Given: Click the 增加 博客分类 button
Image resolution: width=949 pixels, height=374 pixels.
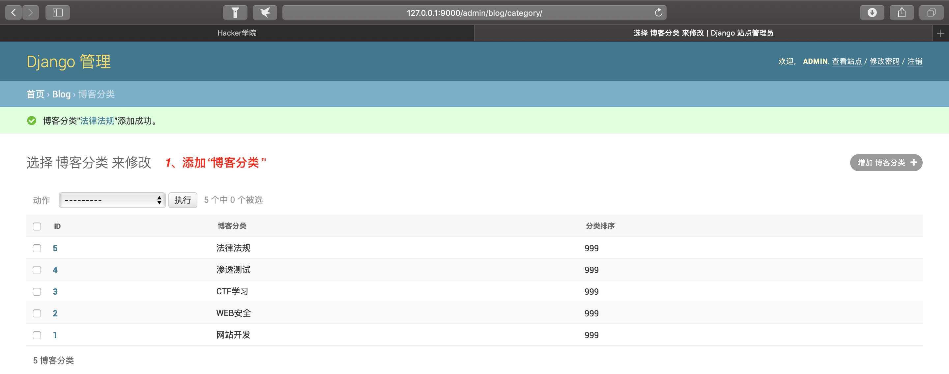Looking at the screenshot, I should tap(886, 163).
